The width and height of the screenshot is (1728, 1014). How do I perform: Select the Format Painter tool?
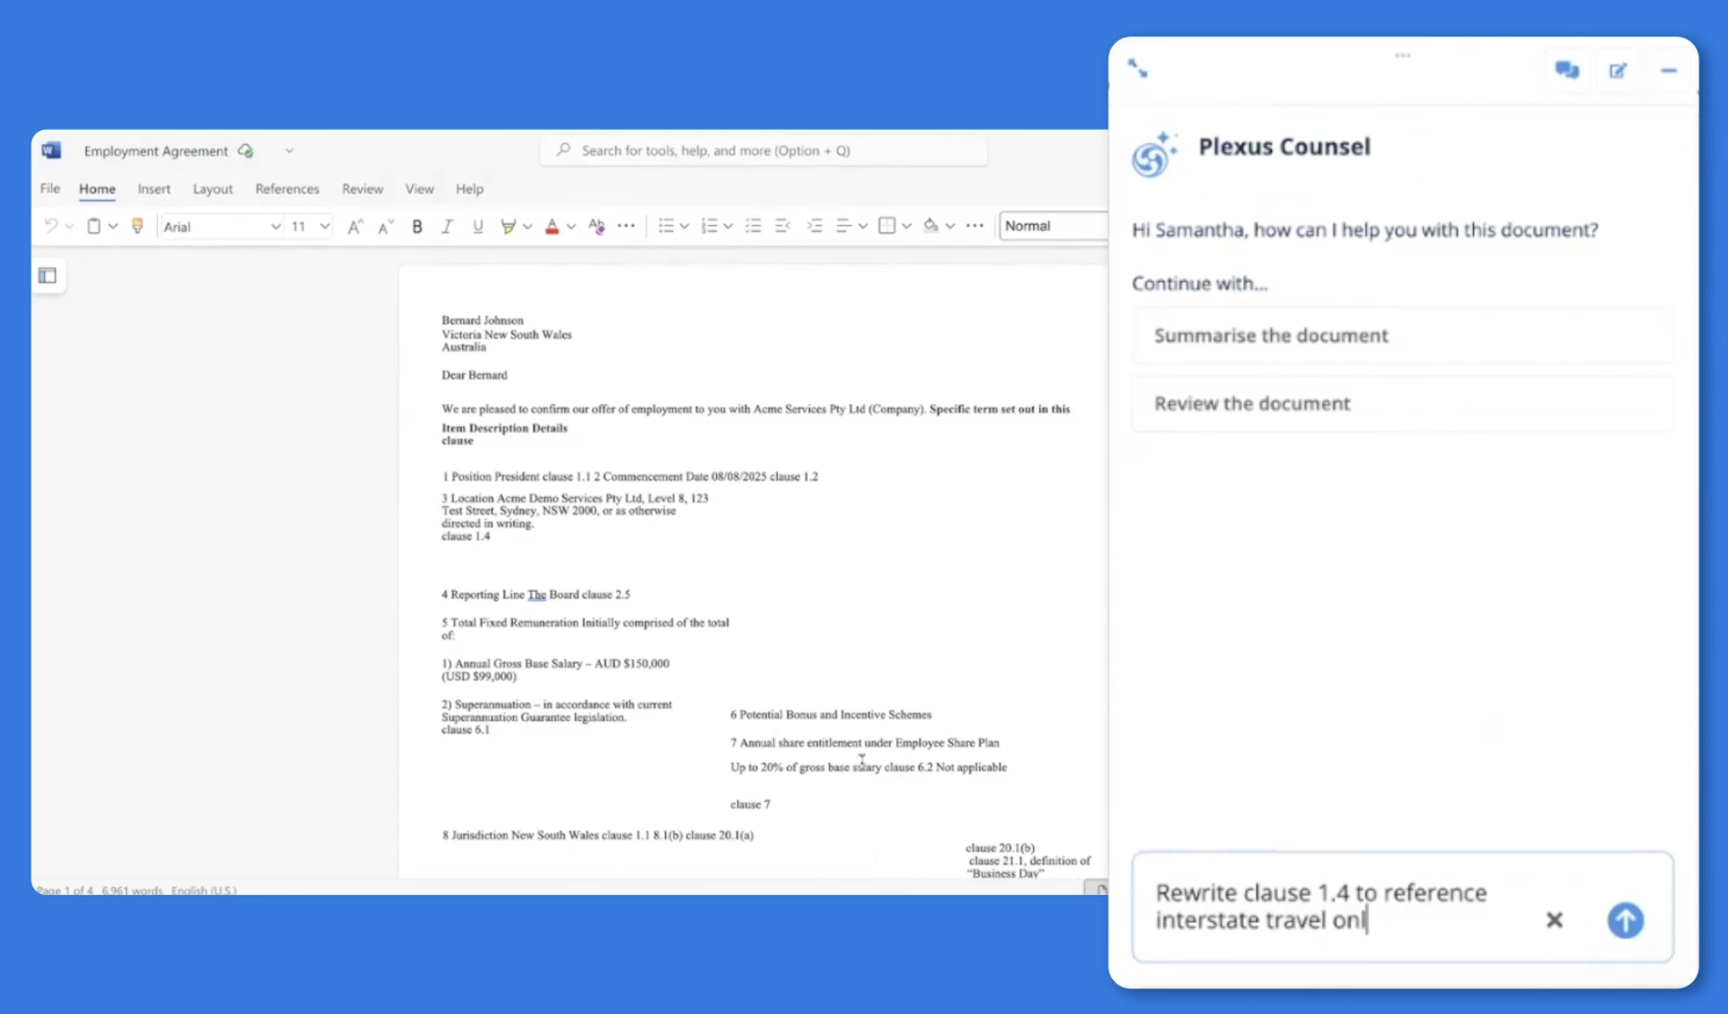138,226
